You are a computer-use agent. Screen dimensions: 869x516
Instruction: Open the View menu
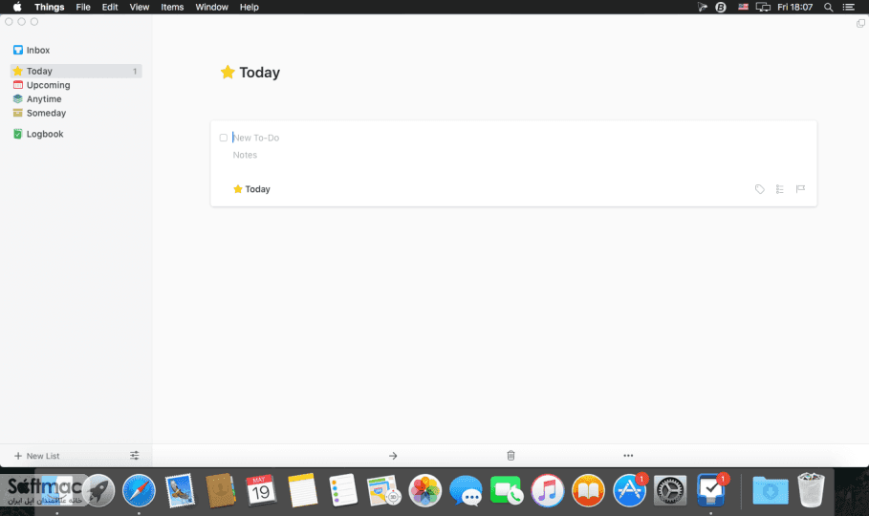point(140,8)
